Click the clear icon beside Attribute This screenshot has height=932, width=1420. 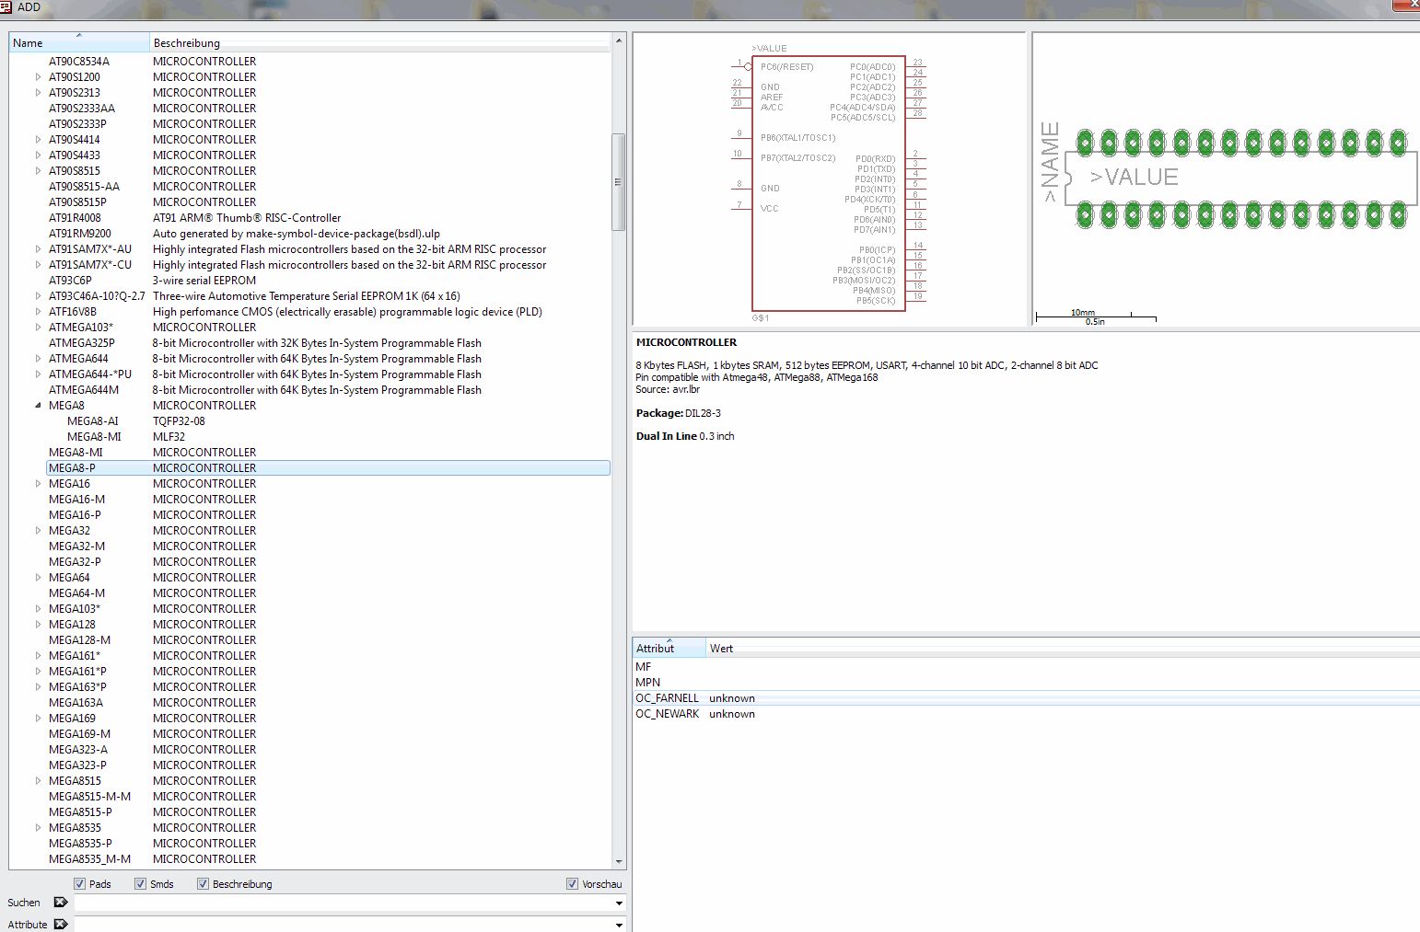[x=61, y=924]
